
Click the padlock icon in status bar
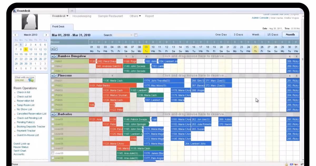pyautogui.click(x=286, y=164)
